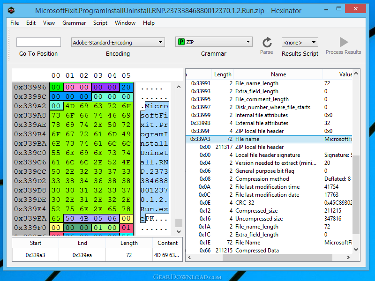The image size is (375, 281).
Task: Click the results tree scroll up arrow
Action: (356, 74)
